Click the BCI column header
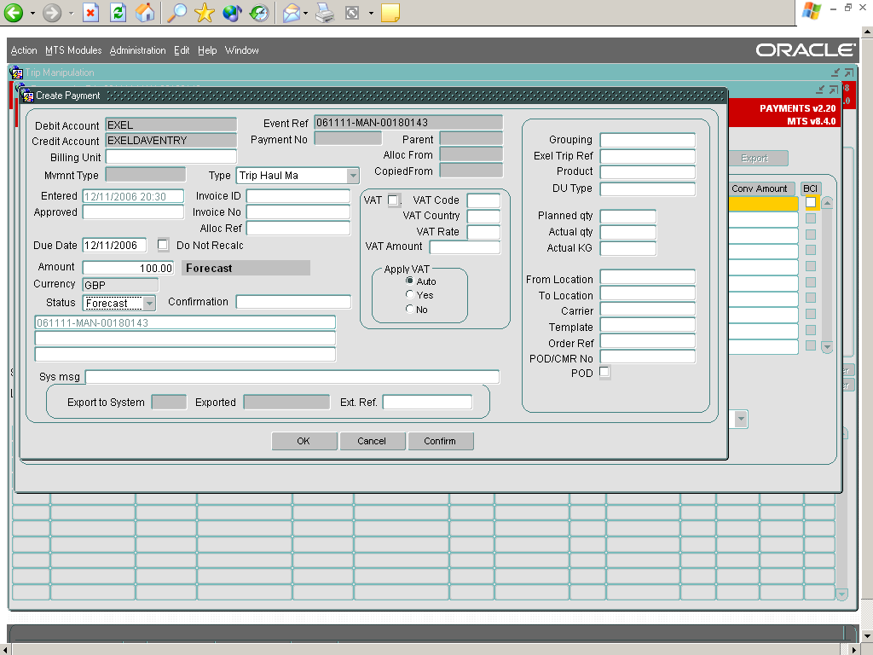The width and height of the screenshot is (873, 655). [x=811, y=188]
